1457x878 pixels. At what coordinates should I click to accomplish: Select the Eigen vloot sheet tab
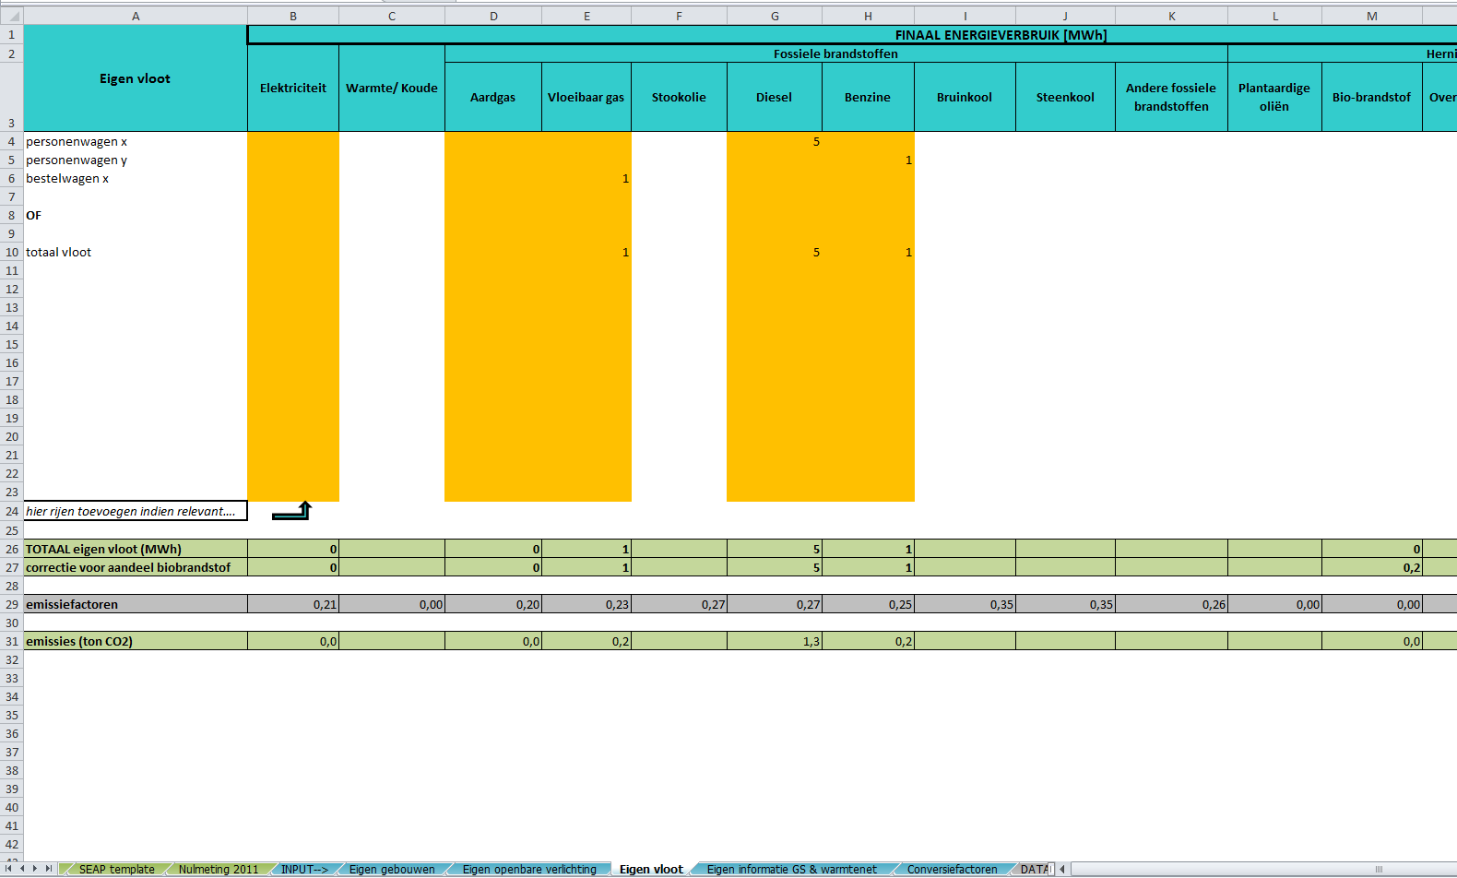pos(651,869)
